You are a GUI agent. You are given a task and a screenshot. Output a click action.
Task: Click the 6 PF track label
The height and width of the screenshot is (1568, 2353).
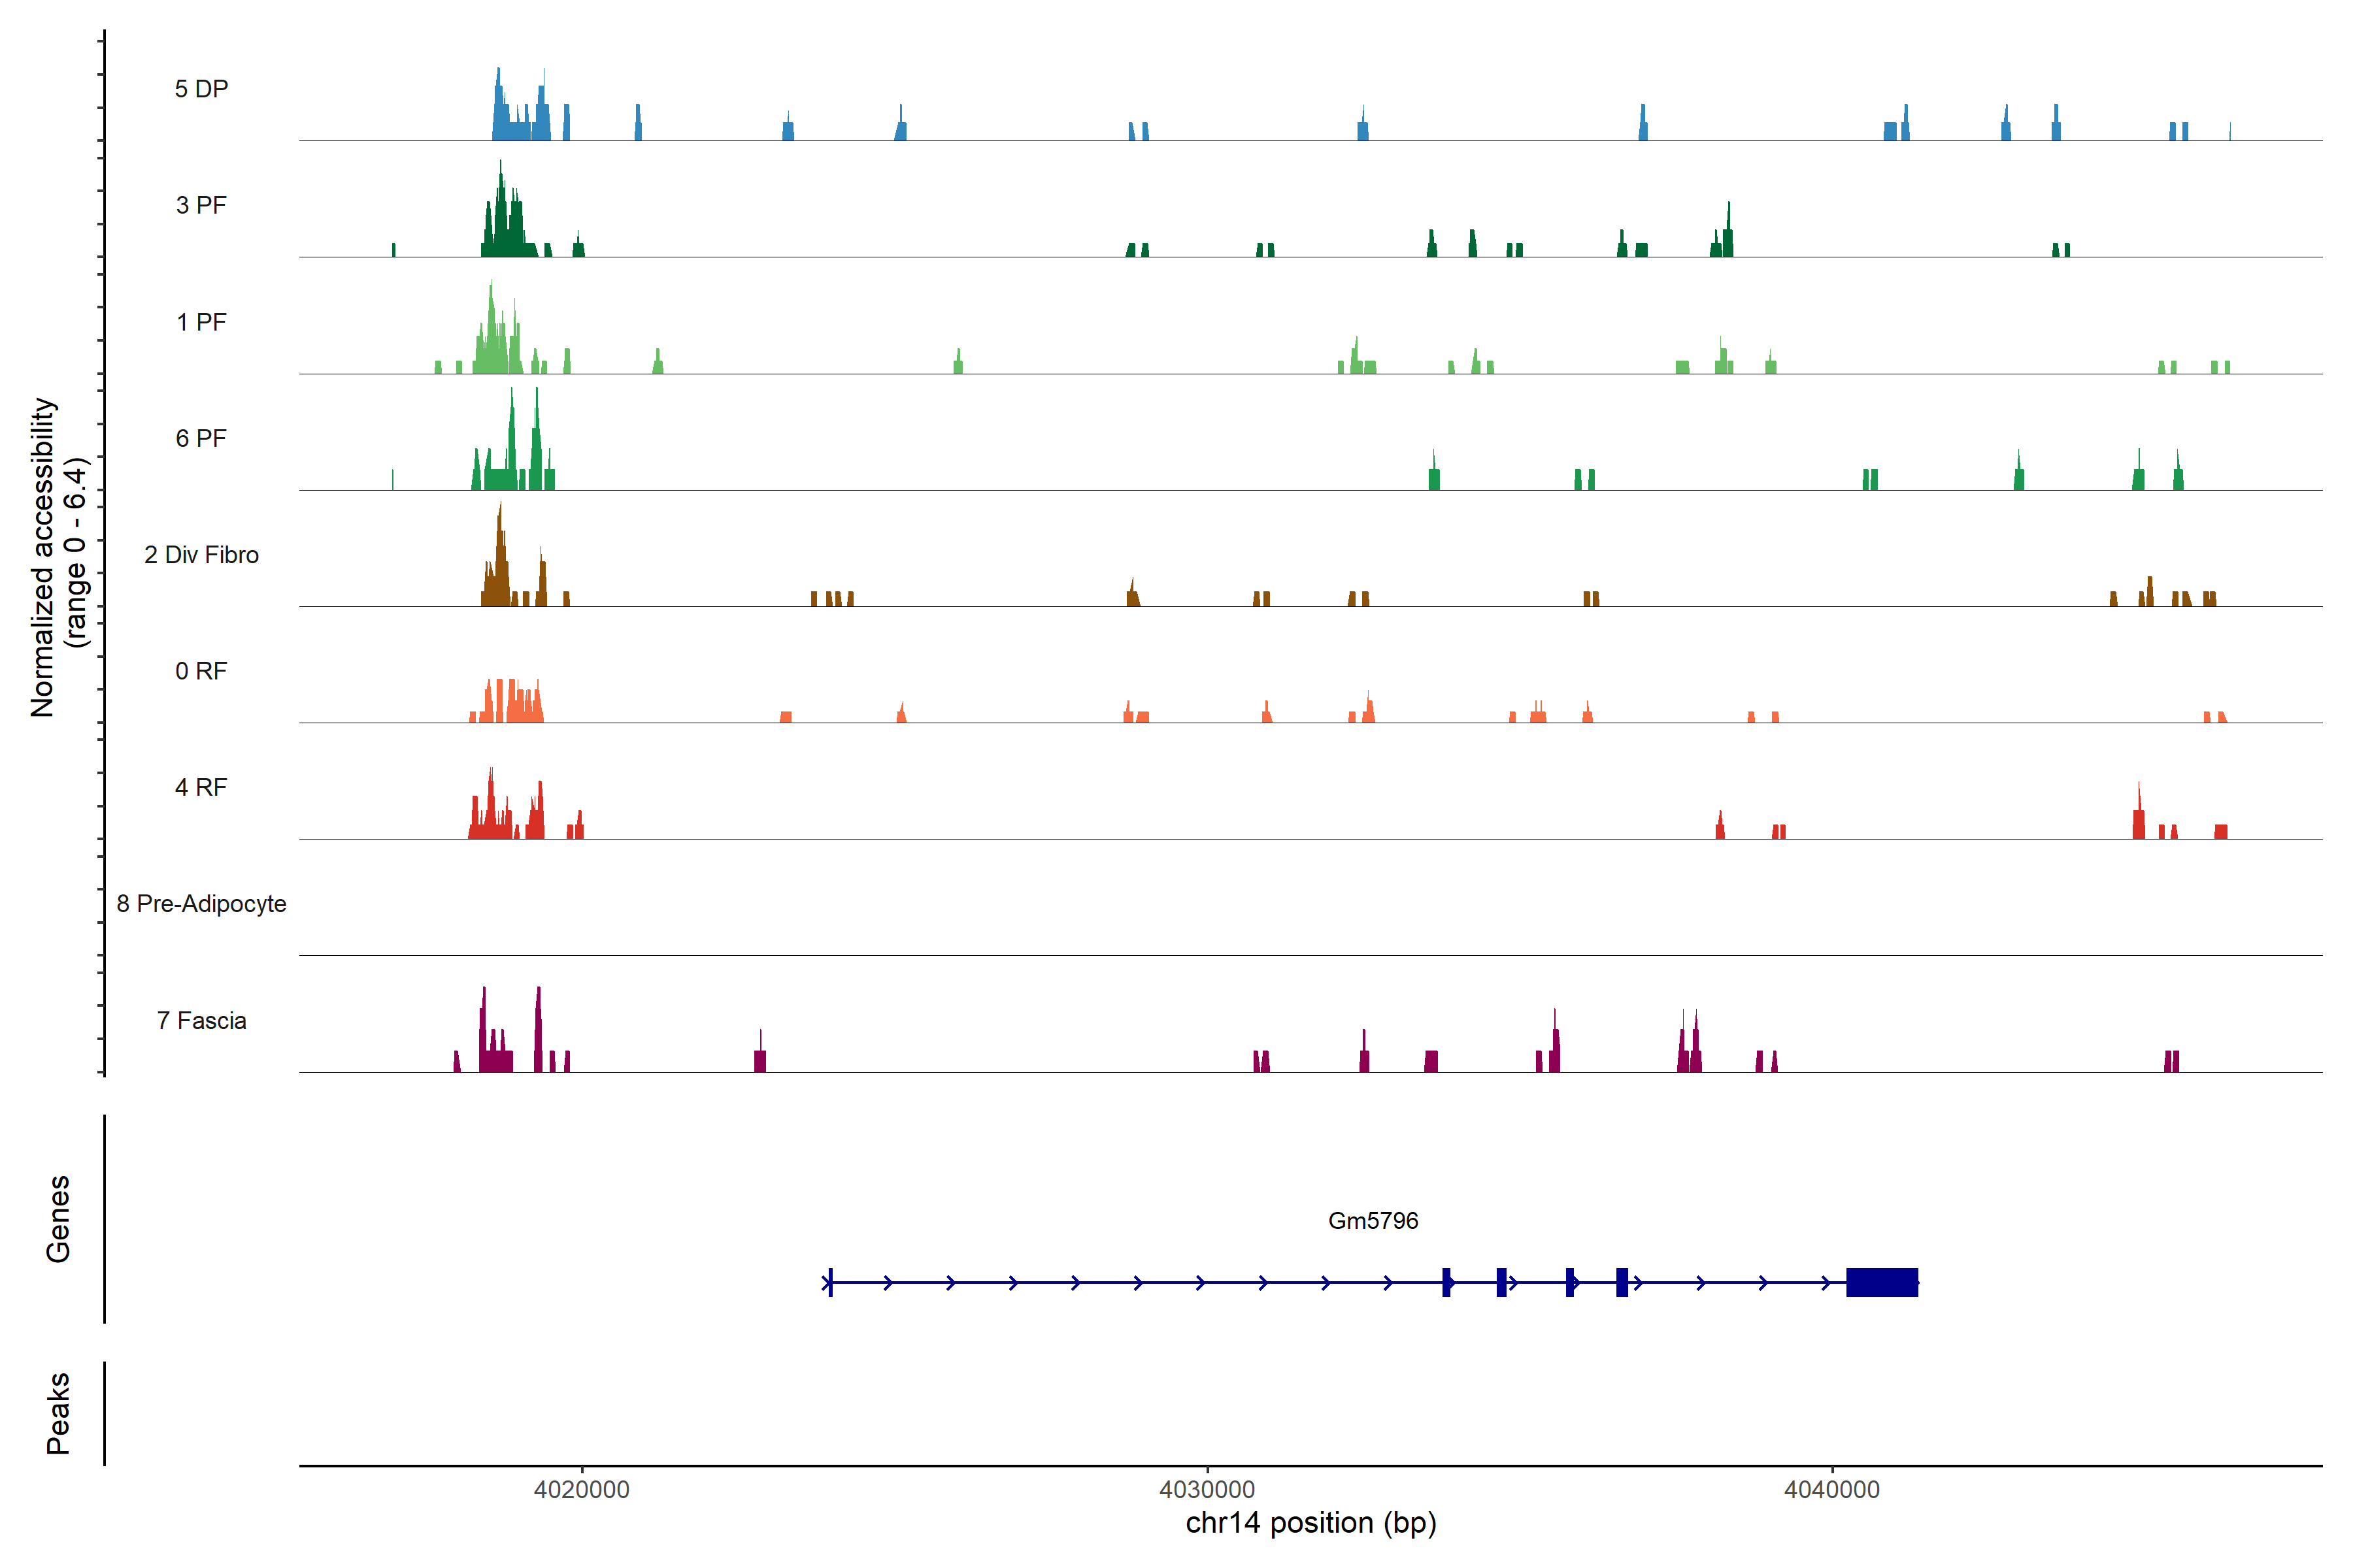tap(201, 438)
